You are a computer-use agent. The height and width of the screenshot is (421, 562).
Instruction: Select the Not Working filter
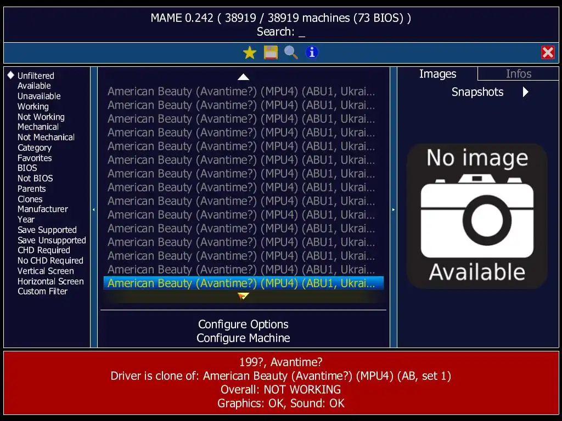click(41, 117)
